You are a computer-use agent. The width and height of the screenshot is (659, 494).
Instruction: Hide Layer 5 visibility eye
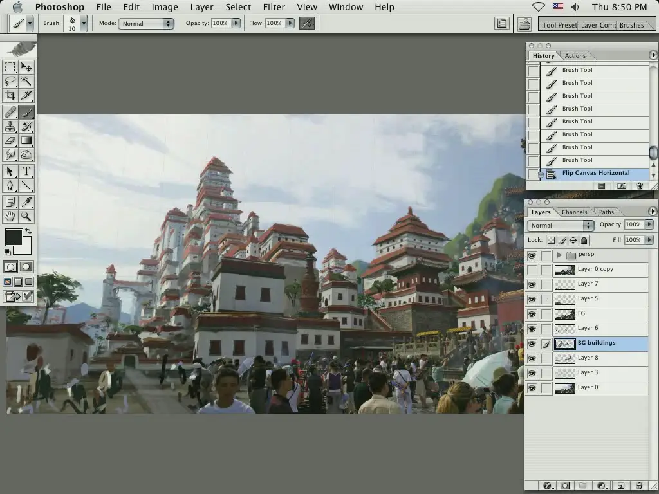pyautogui.click(x=532, y=299)
